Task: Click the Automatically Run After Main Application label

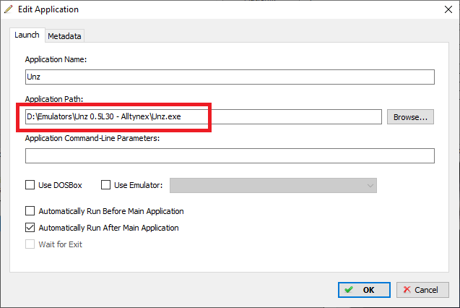Action: pos(108,228)
